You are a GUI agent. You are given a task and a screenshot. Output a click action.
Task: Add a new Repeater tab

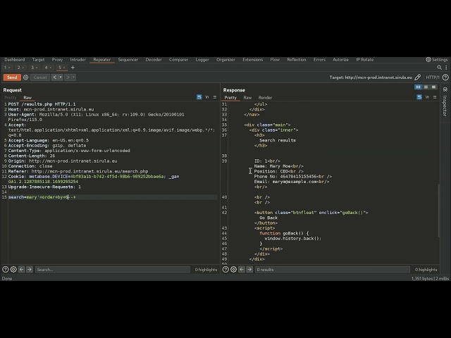coord(73,68)
